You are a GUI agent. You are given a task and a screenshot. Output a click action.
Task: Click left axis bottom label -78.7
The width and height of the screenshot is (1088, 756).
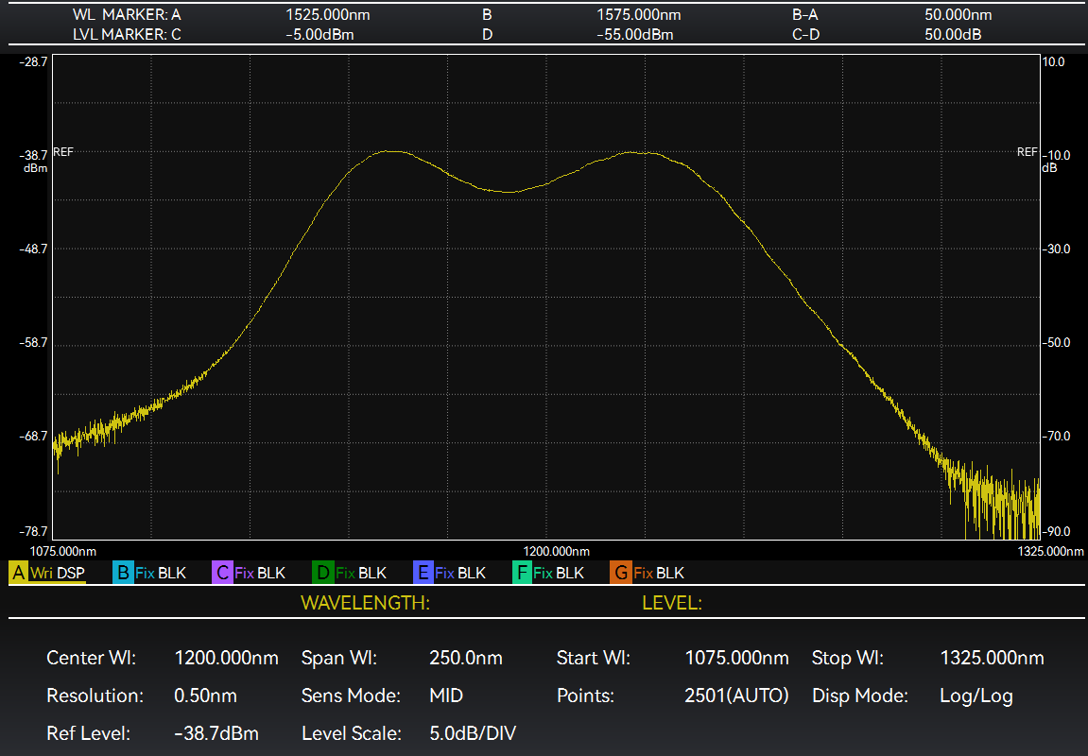pos(33,532)
